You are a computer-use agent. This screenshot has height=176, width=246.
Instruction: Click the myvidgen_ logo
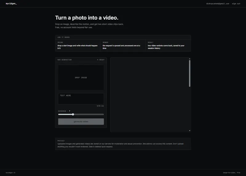pyautogui.click(x=11, y=4)
